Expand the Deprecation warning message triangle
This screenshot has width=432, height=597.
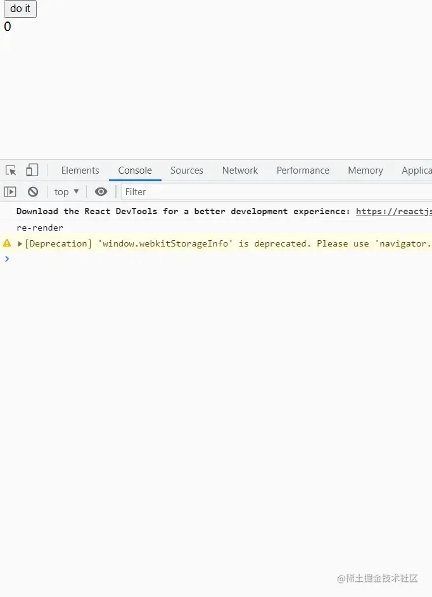click(20, 243)
